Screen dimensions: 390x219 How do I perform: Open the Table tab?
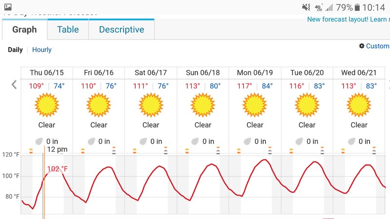pos(68,30)
